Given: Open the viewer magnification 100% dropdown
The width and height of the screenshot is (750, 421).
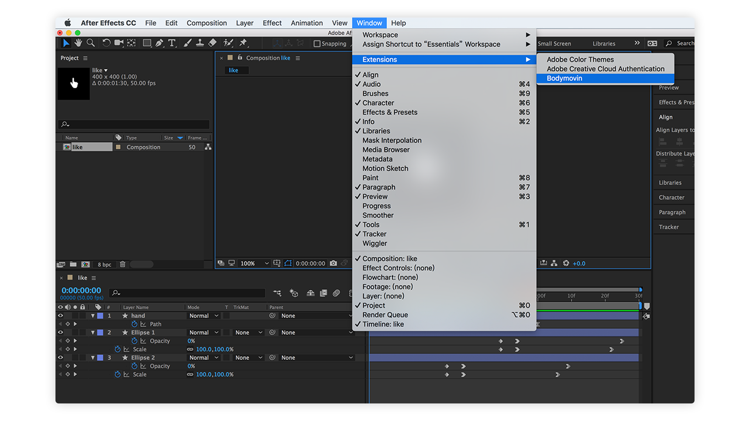Looking at the screenshot, I should point(254,263).
